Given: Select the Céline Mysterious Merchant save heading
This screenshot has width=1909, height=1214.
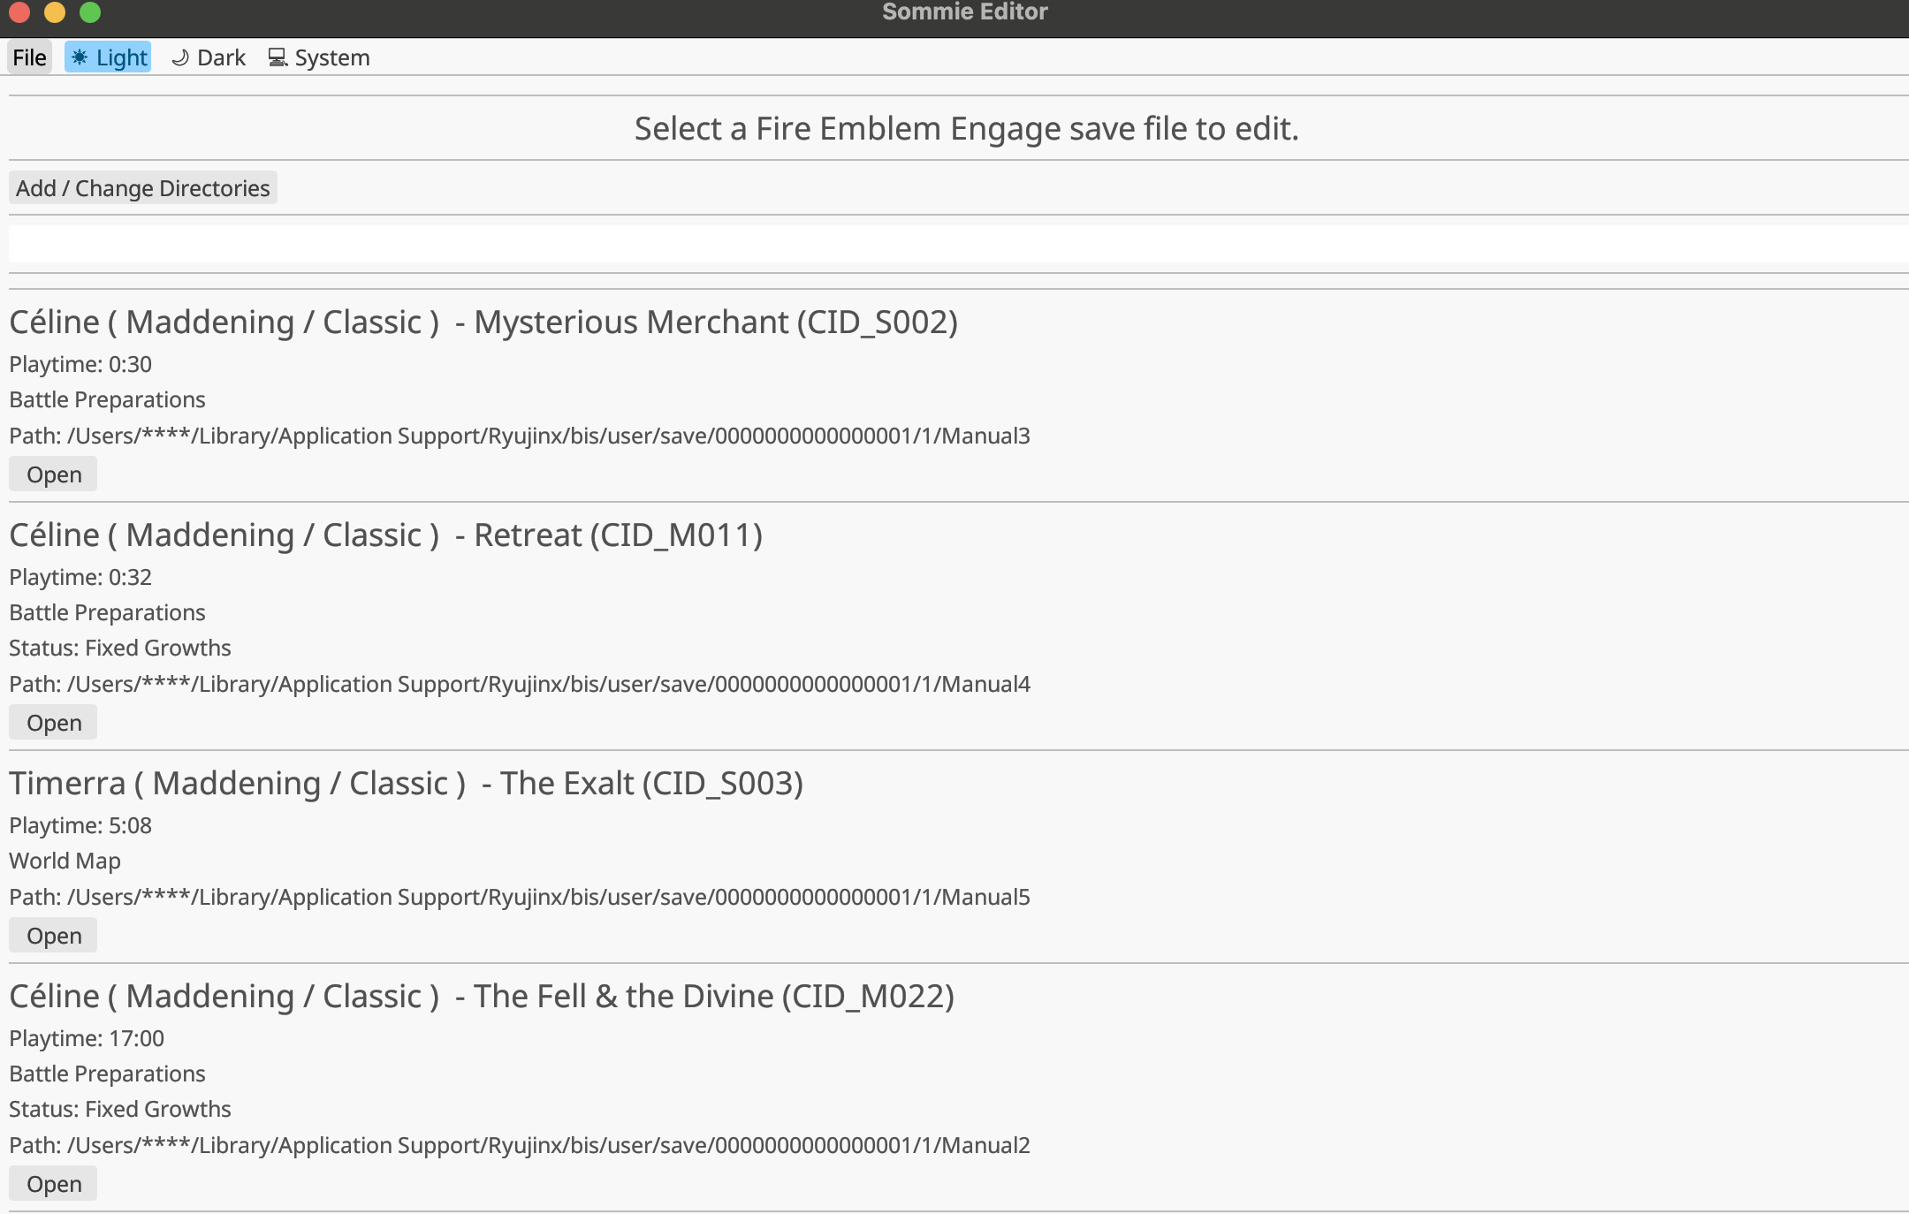Looking at the screenshot, I should pos(483,322).
